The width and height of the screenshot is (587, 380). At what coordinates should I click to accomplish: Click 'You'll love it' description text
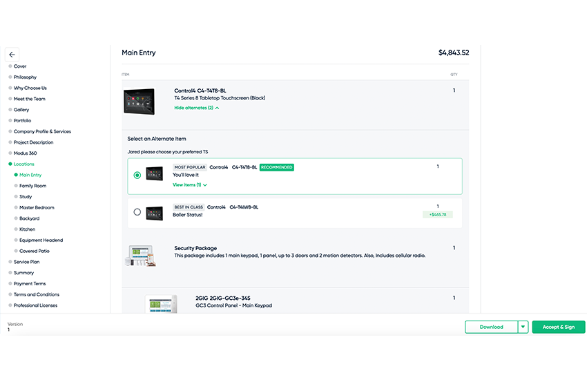coord(186,175)
